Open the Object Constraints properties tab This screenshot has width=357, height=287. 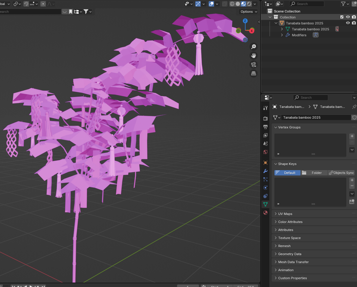tap(265, 196)
